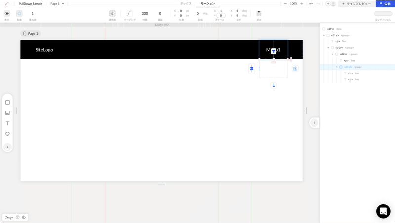Click the settings icon next to help
The height and width of the screenshot is (223, 395).
tap(24, 217)
